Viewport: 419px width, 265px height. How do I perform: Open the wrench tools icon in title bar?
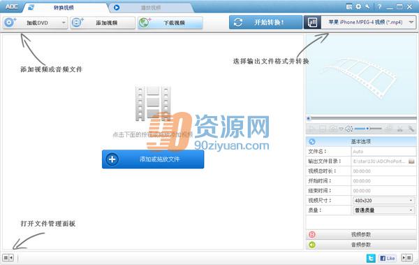(x=368, y=7)
